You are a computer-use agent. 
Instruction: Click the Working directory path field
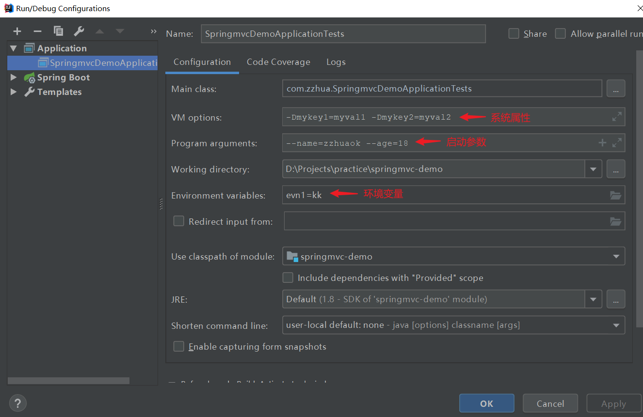coord(434,169)
